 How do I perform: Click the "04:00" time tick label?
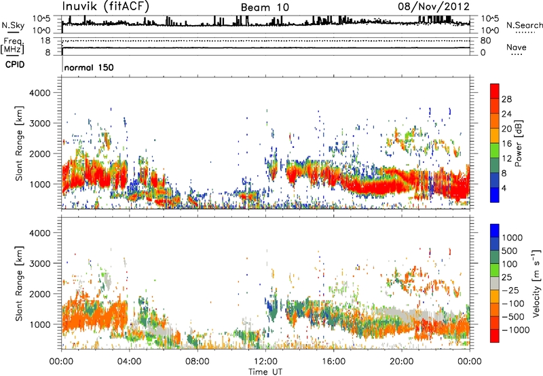[129, 362]
